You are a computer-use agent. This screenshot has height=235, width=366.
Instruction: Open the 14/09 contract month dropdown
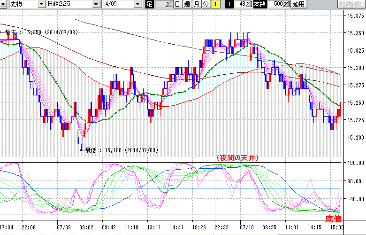137,4
